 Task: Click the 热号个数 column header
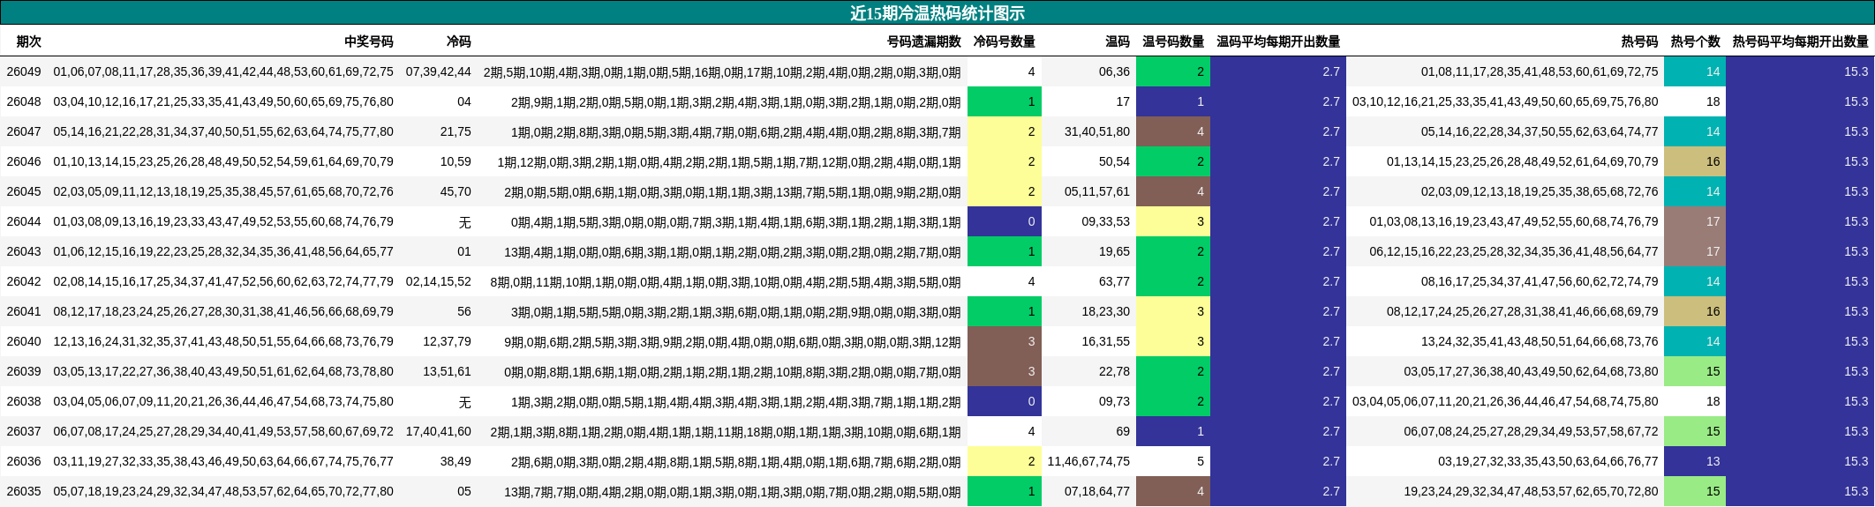coord(1695,41)
